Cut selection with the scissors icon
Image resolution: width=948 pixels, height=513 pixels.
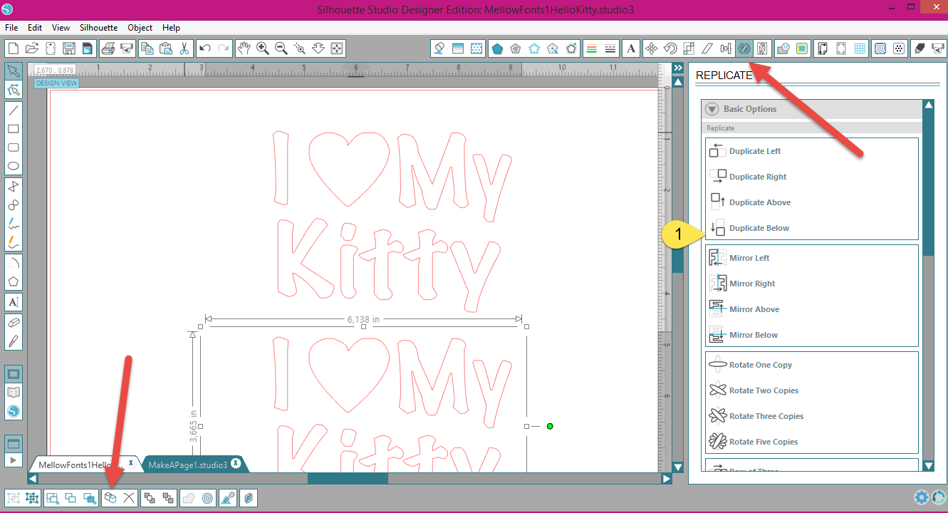tap(184, 48)
